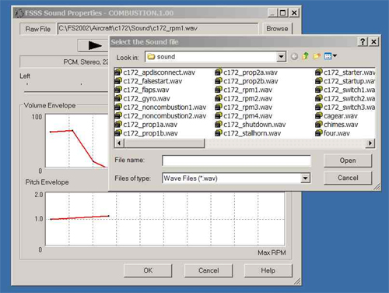Image resolution: width=389 pixels, height=293 pixels.
Task: Click the file list scroll left arrow
Action: pyautogui.click(x=119, y=143)
